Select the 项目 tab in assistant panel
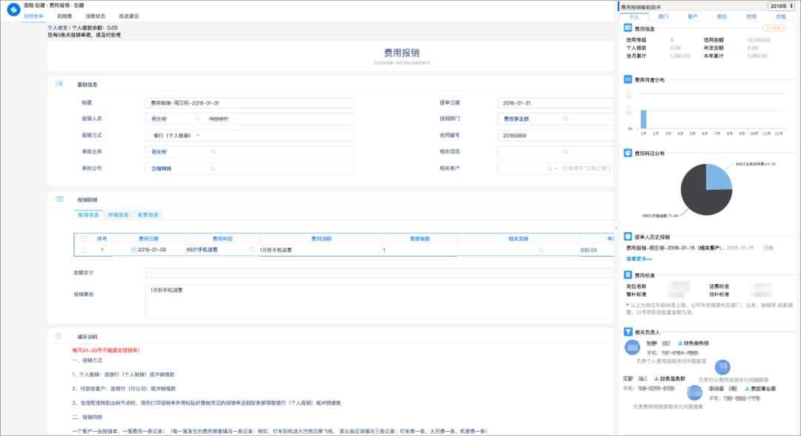This screenshot has width=801, height=436. coord(722,17)
